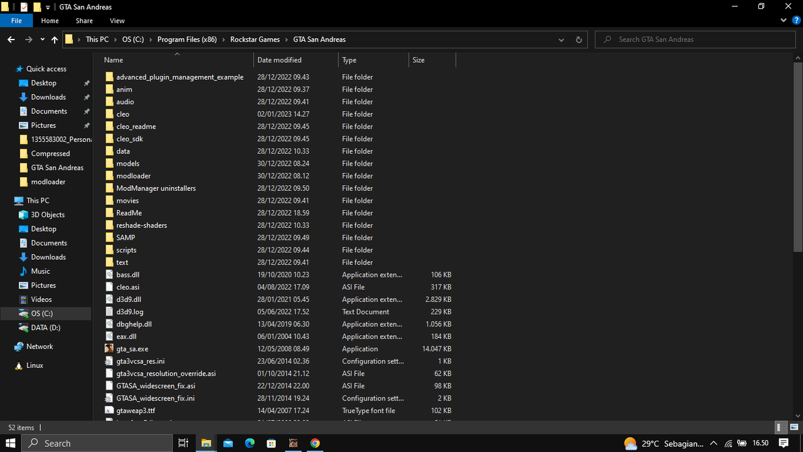
Task: Open 3D Objects in navigation pane
Action: click(x=48, y=215)
